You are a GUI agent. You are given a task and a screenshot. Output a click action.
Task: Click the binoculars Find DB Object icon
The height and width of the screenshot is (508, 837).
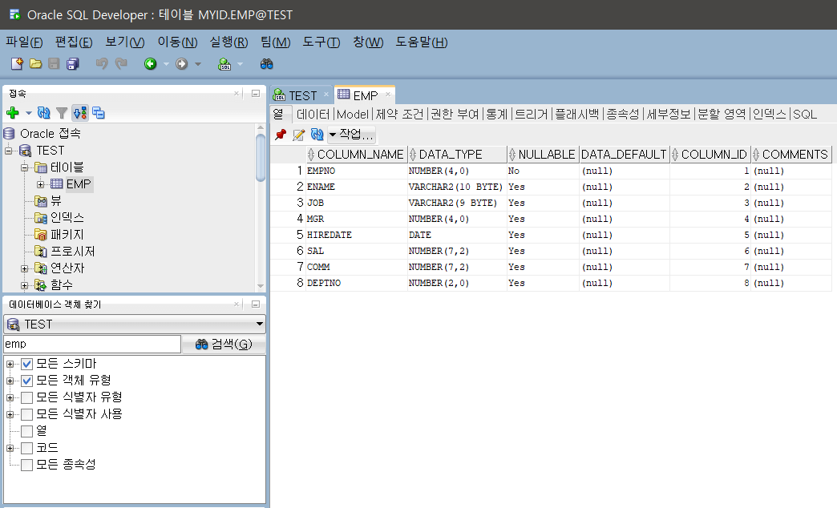[266, 64]
